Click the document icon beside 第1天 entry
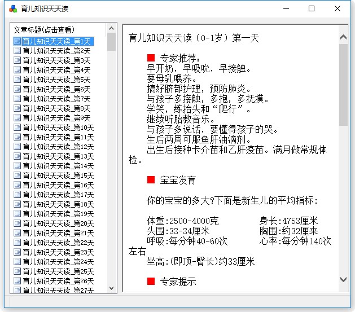The image size is (355, 312). click(17, 41)
